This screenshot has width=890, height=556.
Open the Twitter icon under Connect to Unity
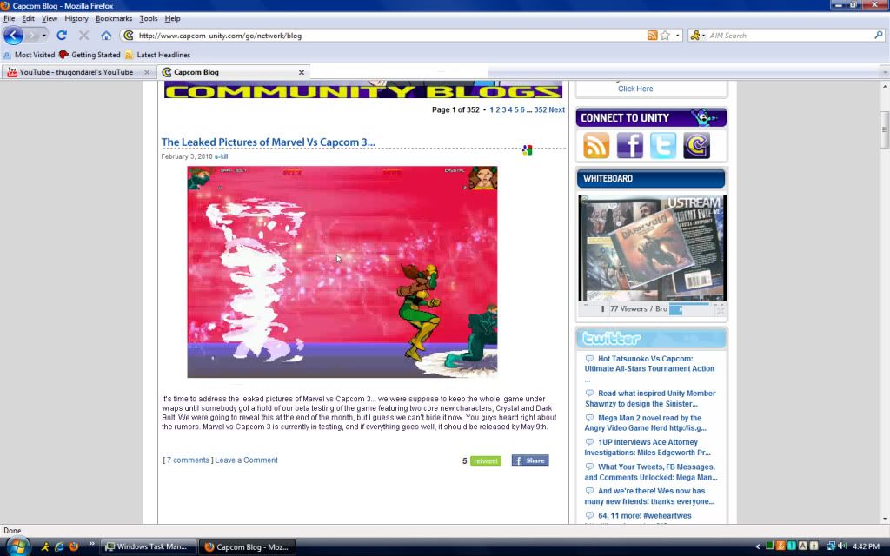[663, 145]
